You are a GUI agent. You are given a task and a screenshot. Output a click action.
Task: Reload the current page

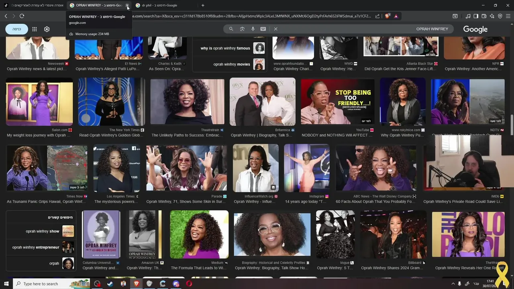(x=22, y=16)
